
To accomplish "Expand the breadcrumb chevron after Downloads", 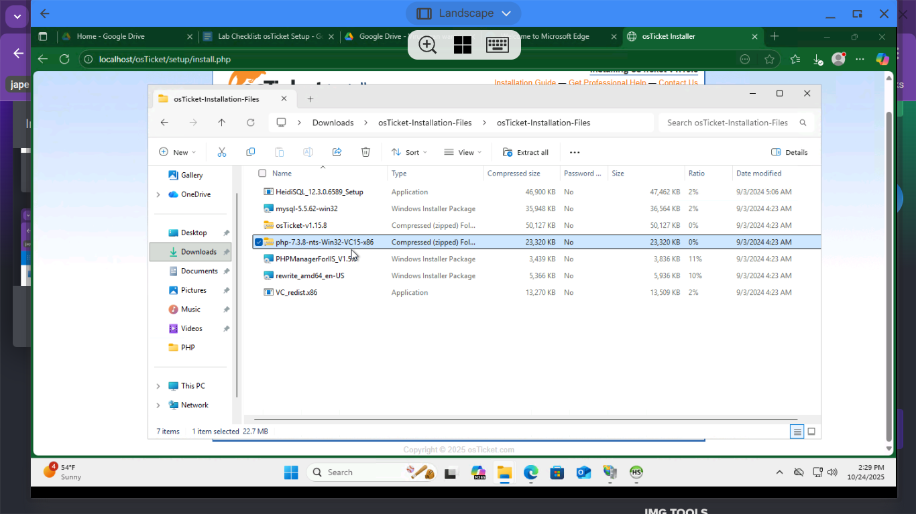I will [366, 123].
